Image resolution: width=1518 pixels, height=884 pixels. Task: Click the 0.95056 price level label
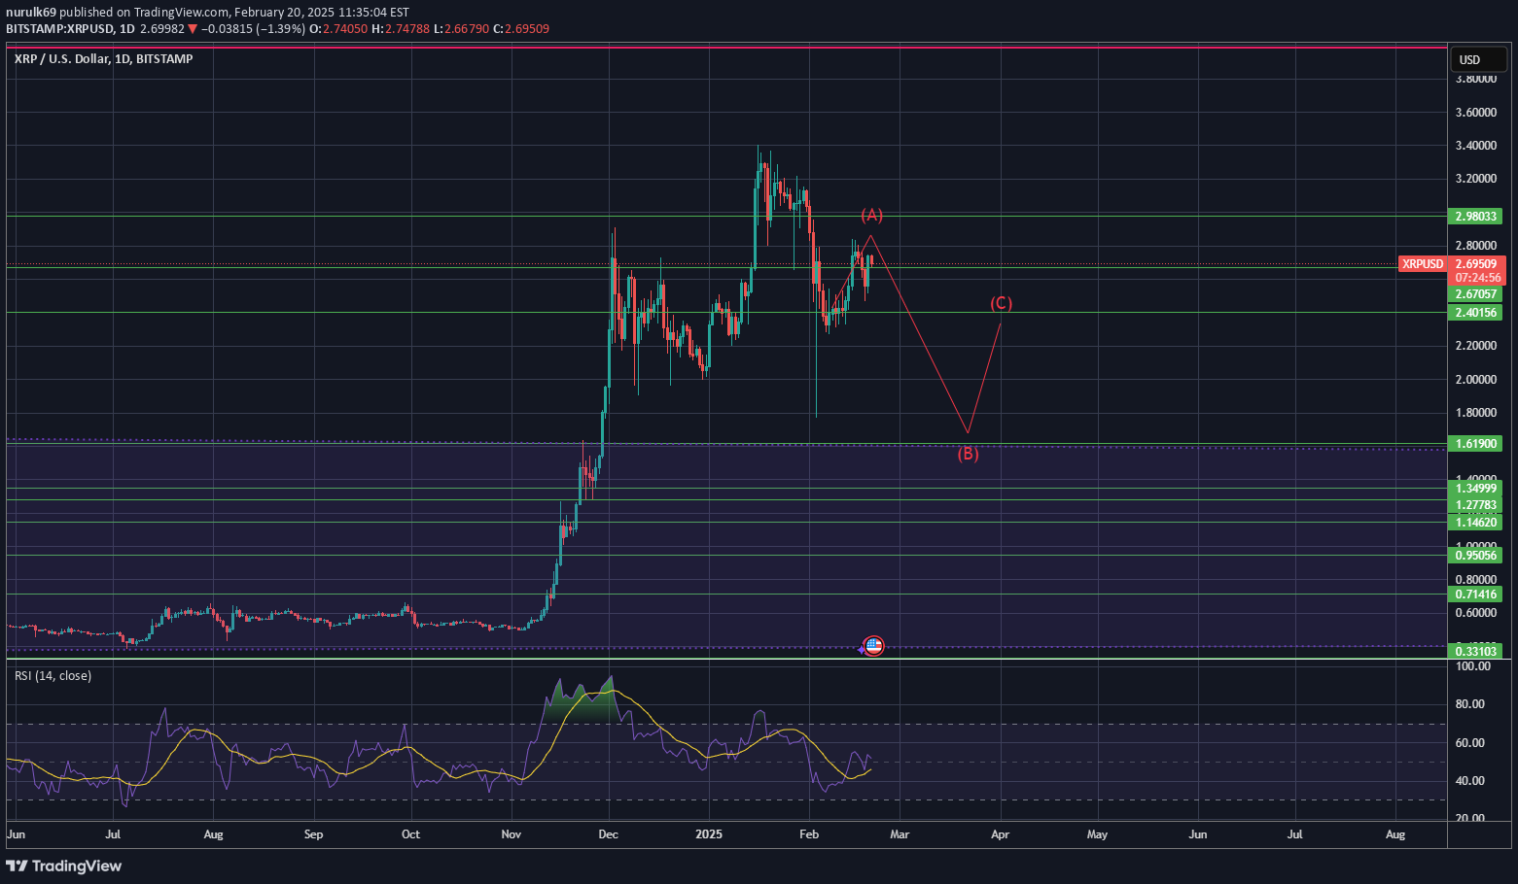1476,556
